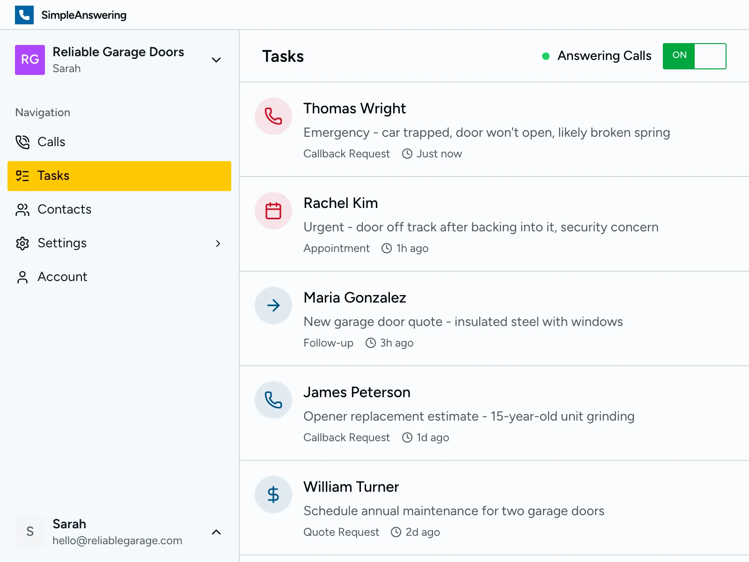Image resolution: width=749 pixels, height=562 pixels.
Task: Collapse Sarah's profile section at the bottom
Action: tap(216, 532)
